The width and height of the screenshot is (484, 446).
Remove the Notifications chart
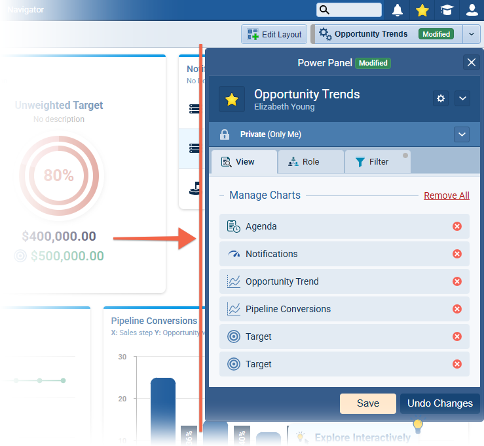[457, 254]
